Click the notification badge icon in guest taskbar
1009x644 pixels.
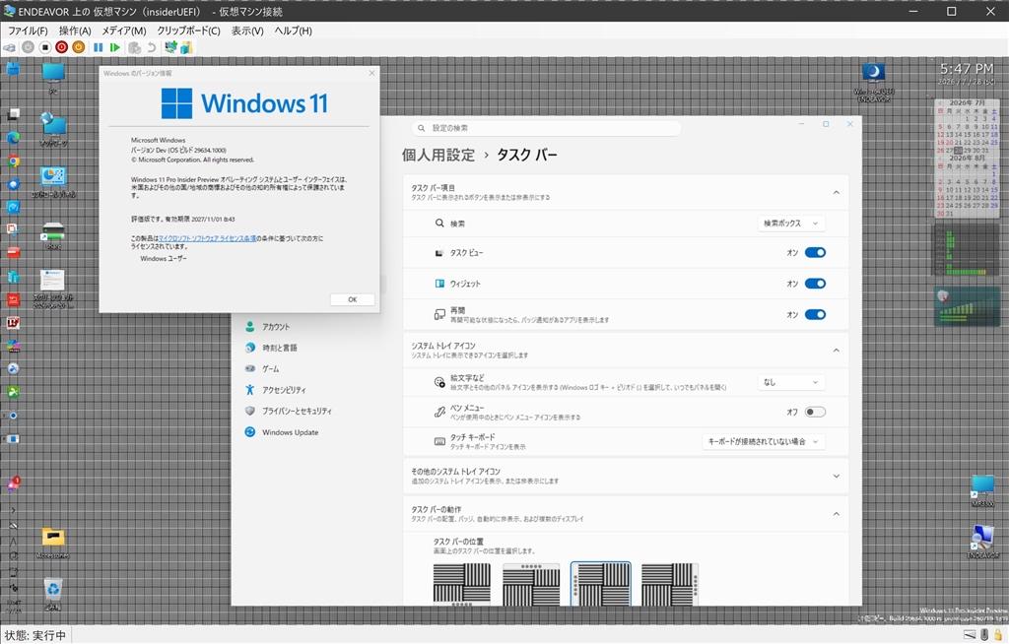tap(13, 483)
